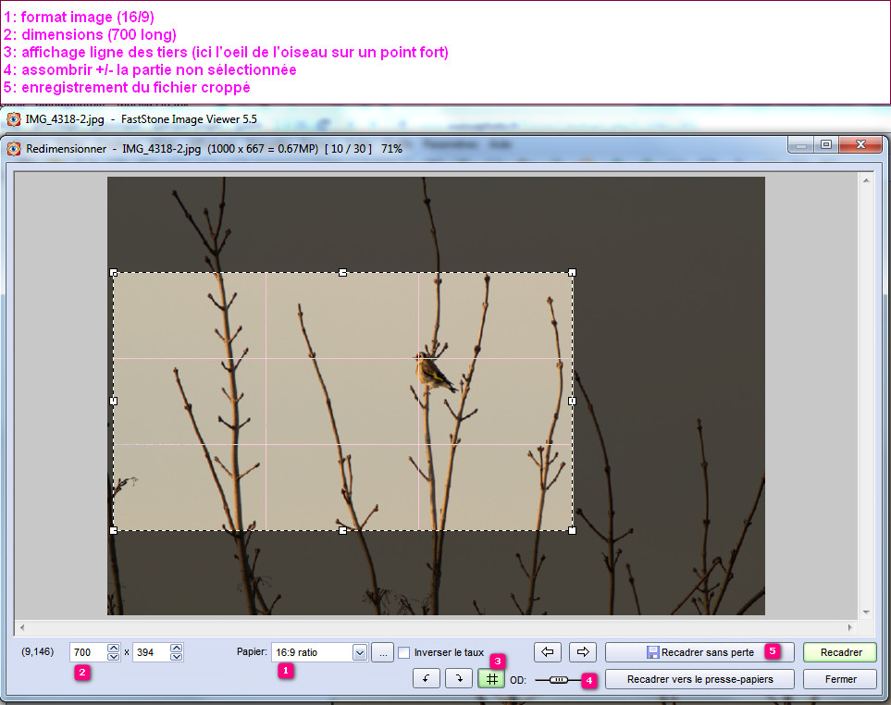Click bottom-right crop selection handle

[x=572, y=530]
